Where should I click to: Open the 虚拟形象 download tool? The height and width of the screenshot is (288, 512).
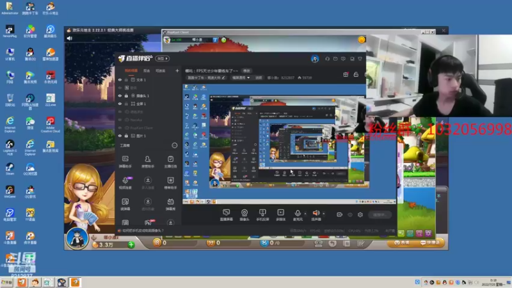click(148, 204)
